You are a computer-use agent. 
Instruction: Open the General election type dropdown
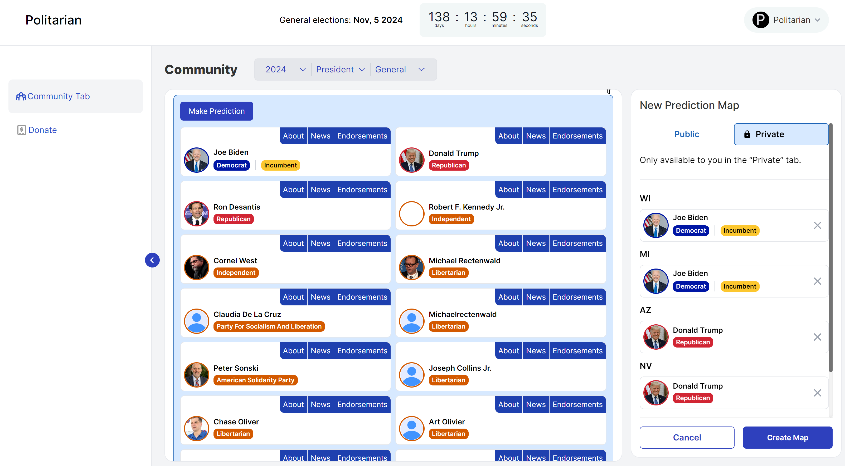pos(400,70)
